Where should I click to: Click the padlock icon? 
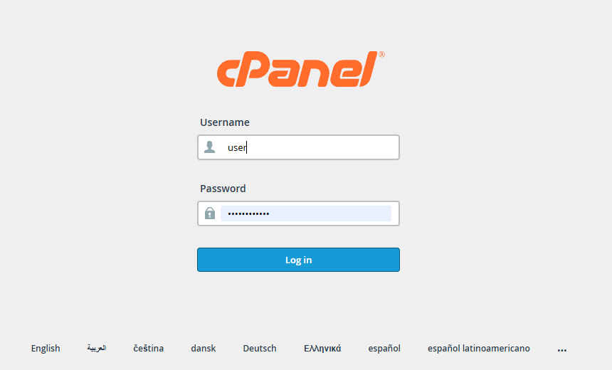tap(209, 213)
